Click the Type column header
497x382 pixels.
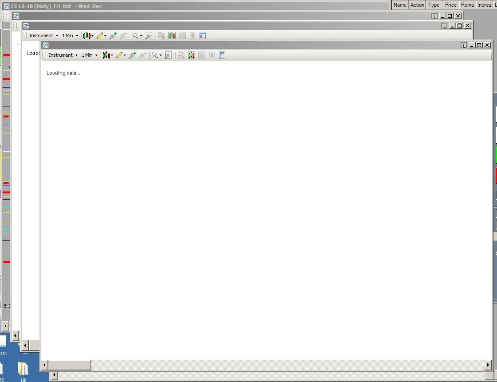click(x=434, y=5)
